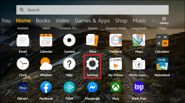Tap the Goodreads app label
The height and width of the screenshot is (103, 185).
click(139, 28)
